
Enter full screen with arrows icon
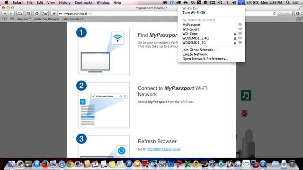click(300, 8)
